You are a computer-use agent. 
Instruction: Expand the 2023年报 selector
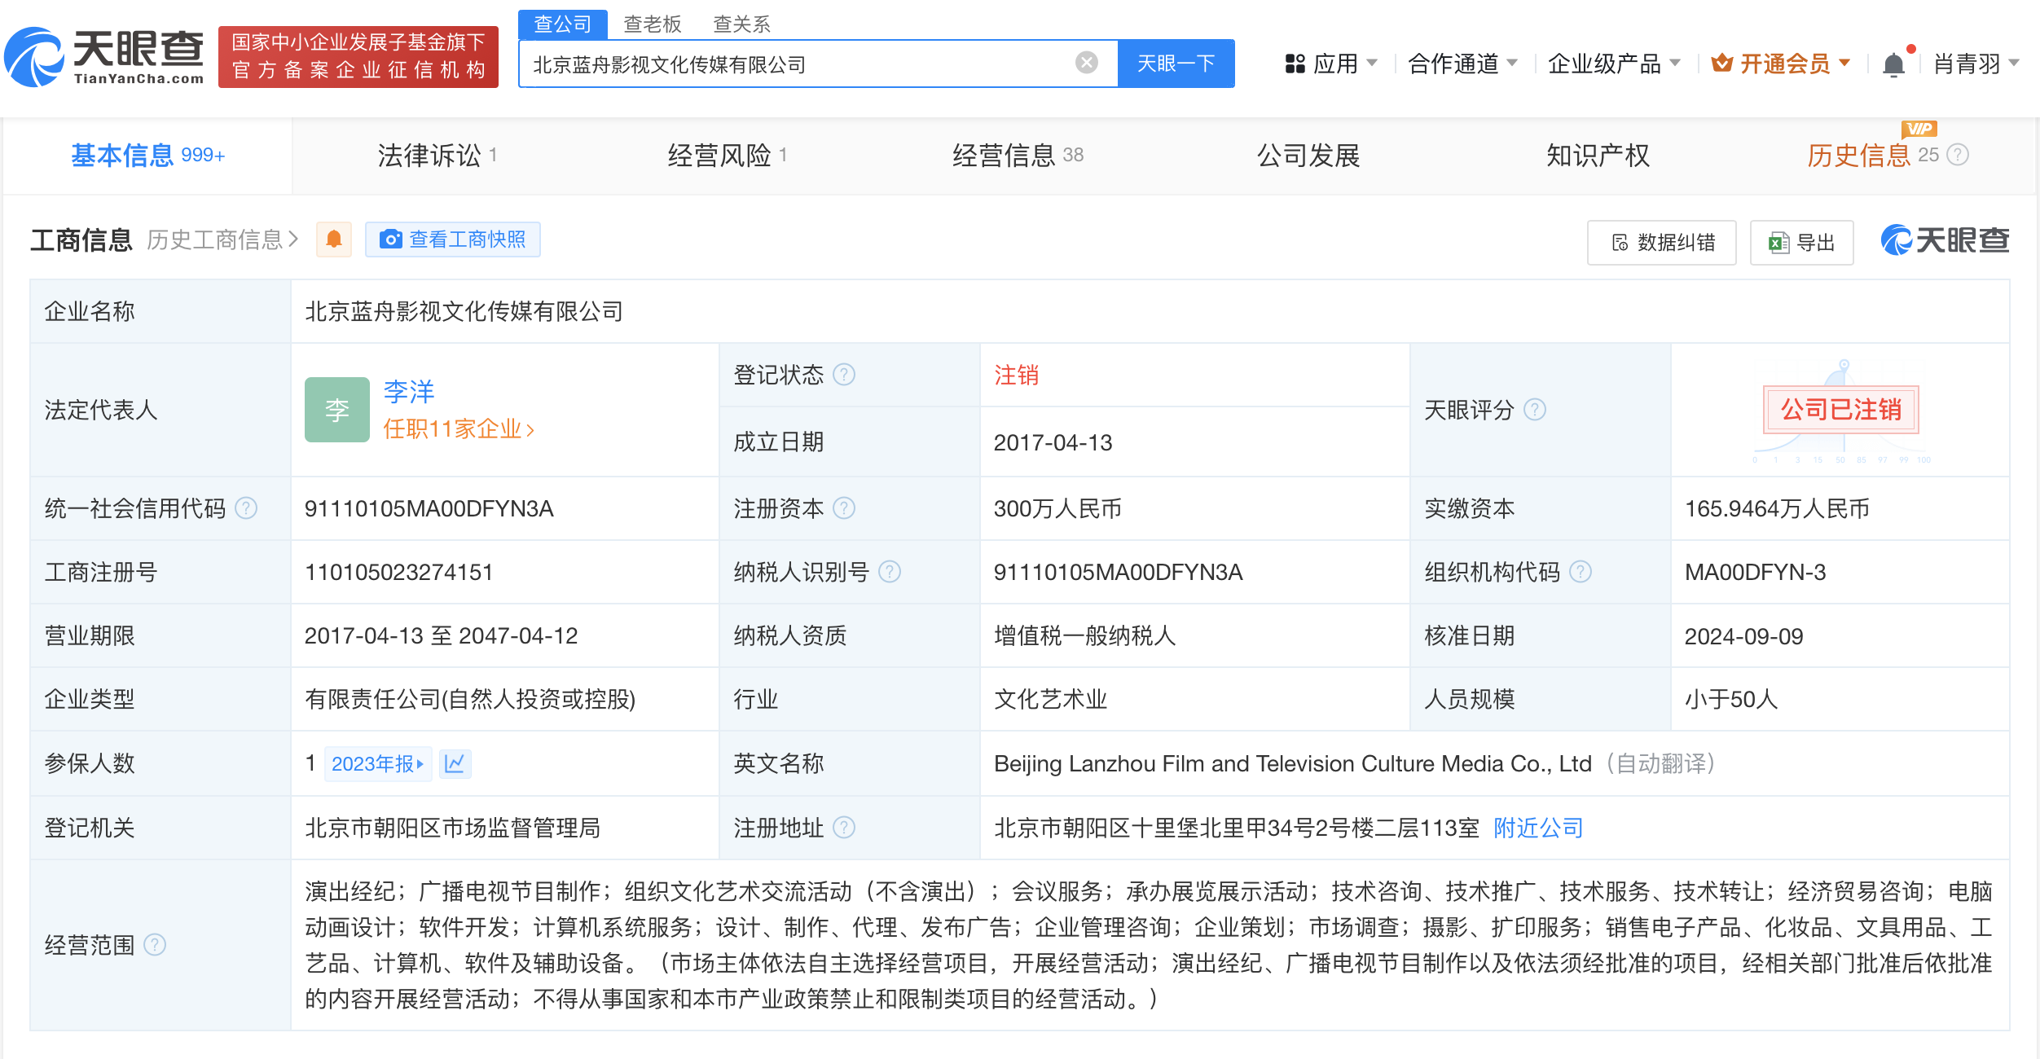378,763
